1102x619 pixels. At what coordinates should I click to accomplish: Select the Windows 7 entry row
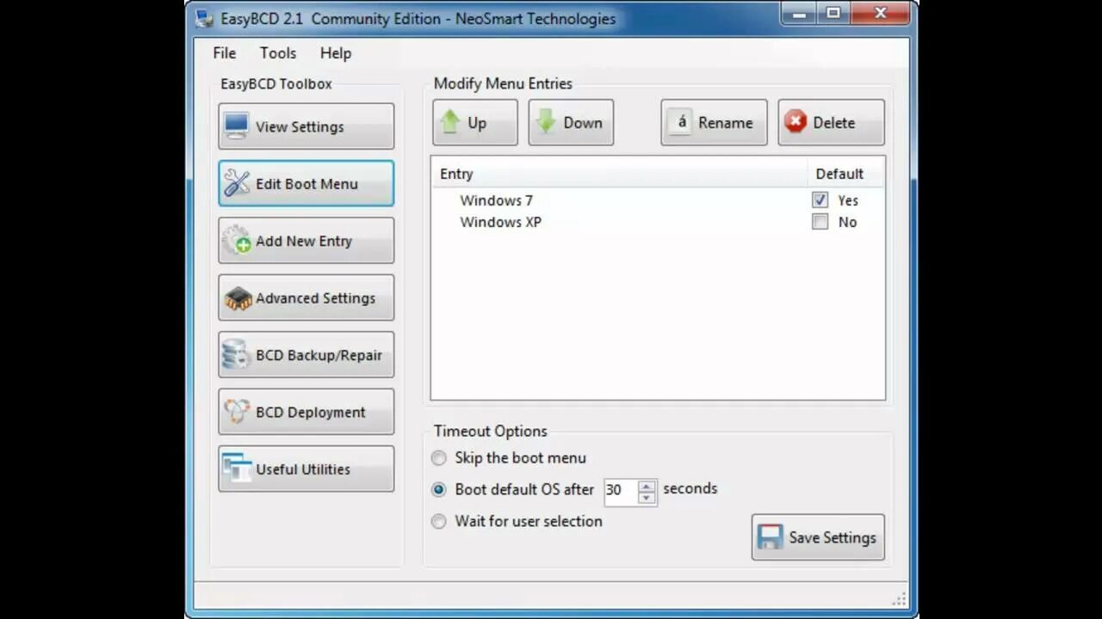pos(658,200)
